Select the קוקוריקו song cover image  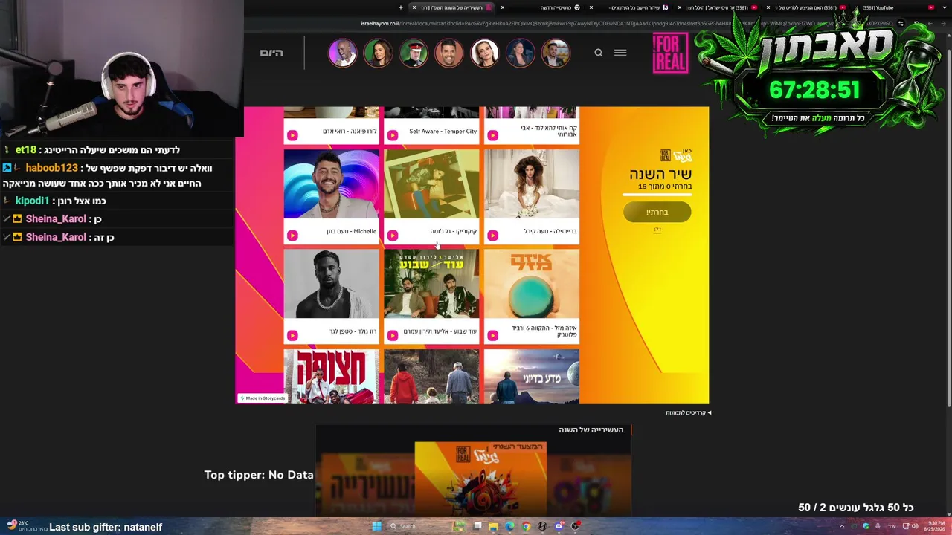[x=431, y=184]
